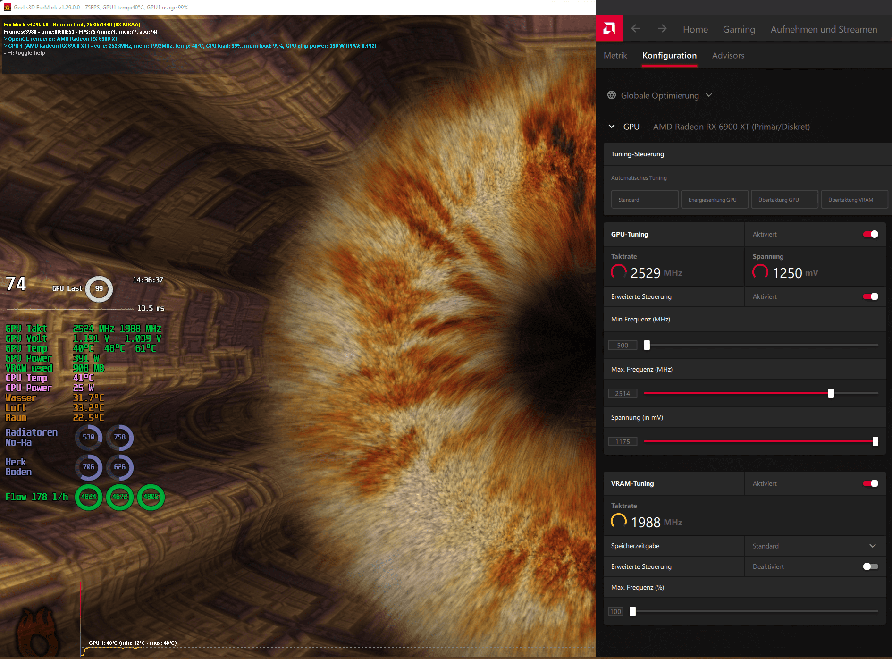Click the AMD logo icon
892x659 pixels.
[609, 28]
